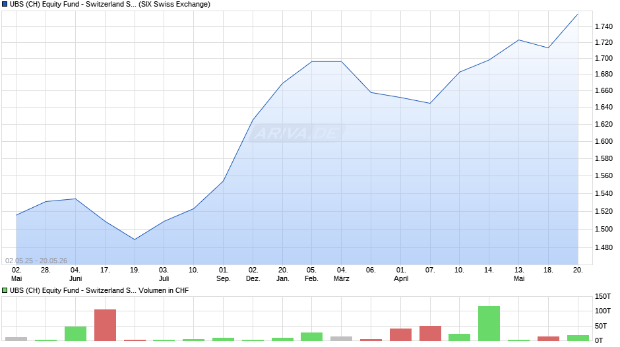This screenshot has width=620, height=347.
Task: Click the x-axis label '02. Dez.'
Action: tap(253, 274)
